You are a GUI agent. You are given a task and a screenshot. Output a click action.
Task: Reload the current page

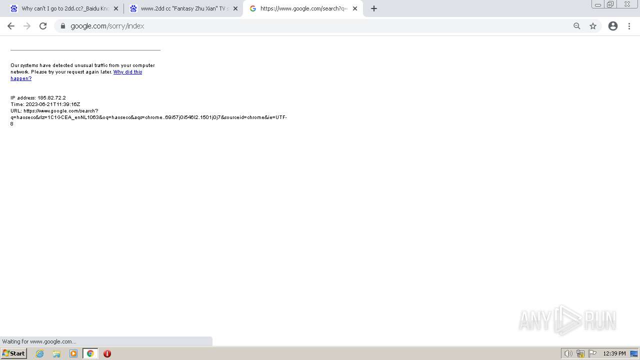point(43,26)
